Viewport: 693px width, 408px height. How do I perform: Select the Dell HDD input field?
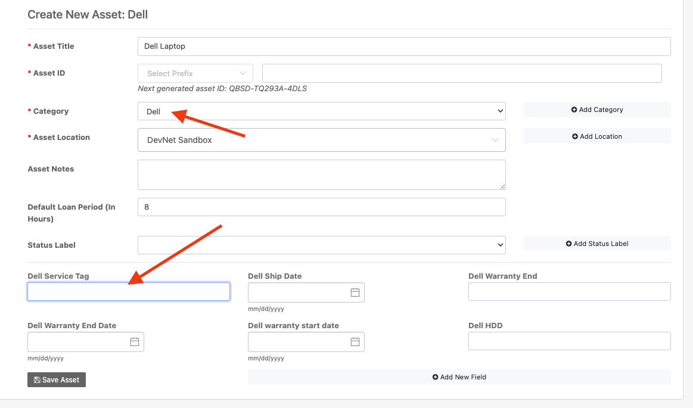568,341
